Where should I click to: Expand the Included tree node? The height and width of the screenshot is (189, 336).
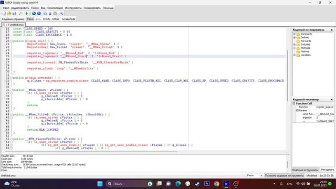click(x=294, y=45)
